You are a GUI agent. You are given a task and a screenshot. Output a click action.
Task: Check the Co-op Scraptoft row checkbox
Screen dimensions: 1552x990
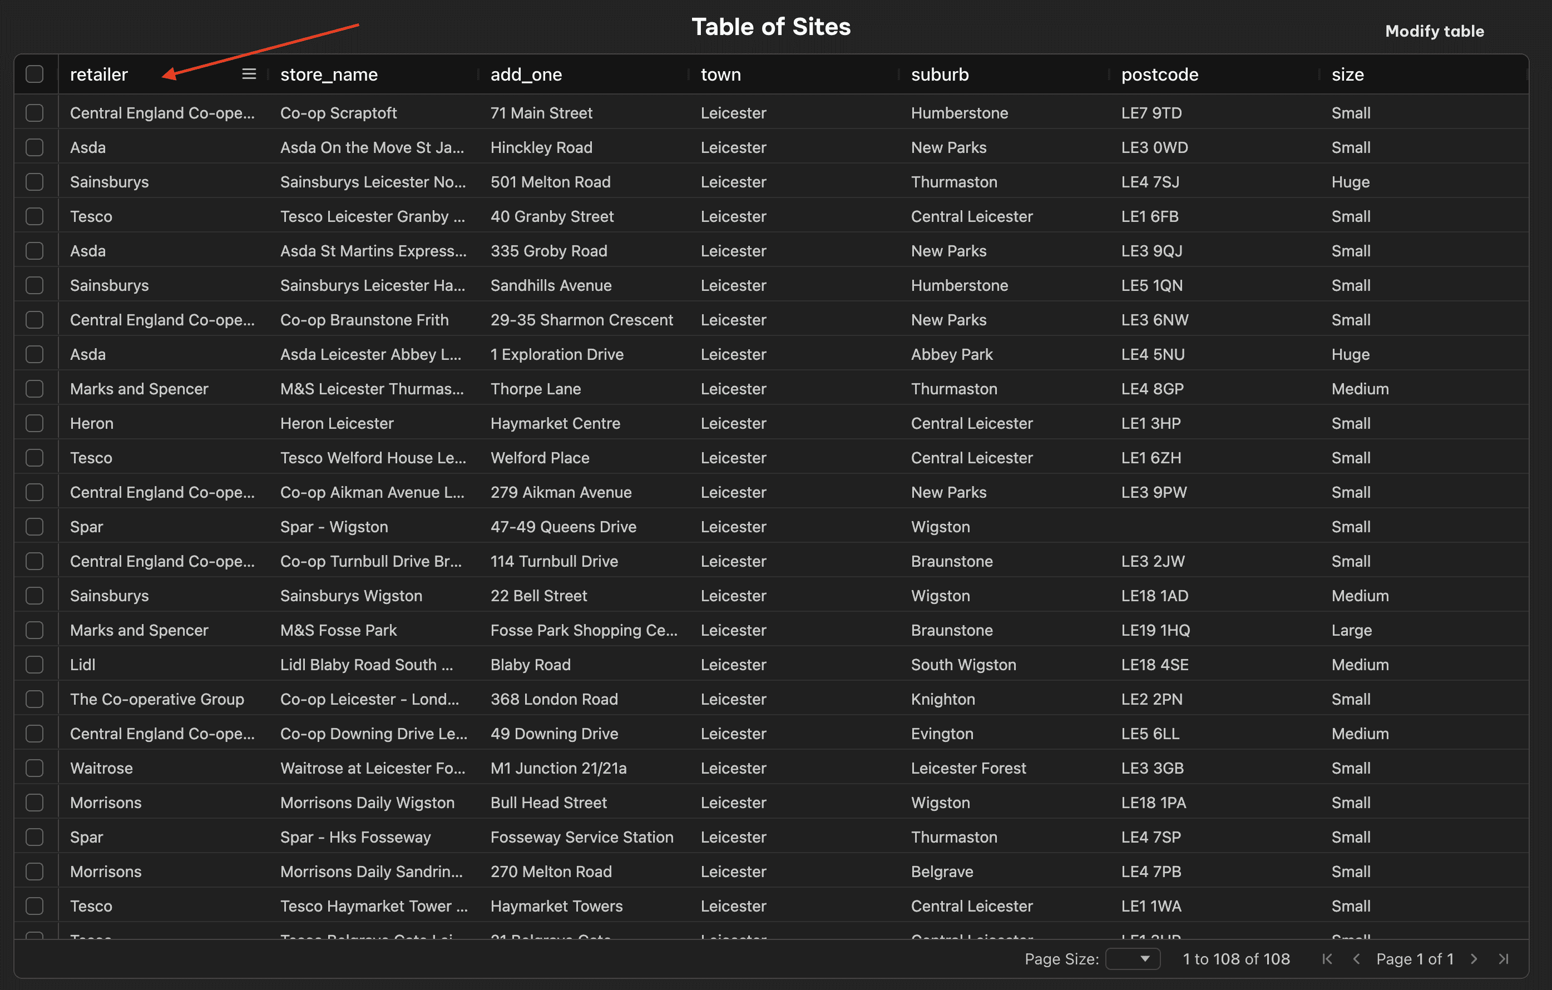coord(35,113)
